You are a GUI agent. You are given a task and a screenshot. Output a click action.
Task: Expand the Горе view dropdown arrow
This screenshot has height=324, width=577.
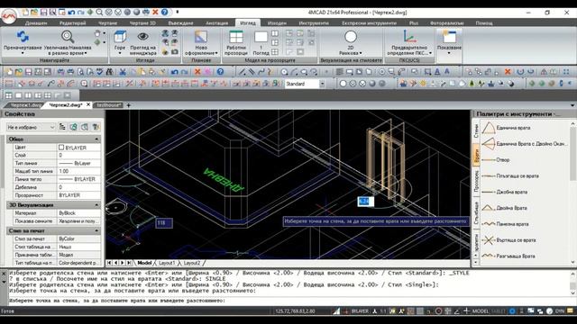click(x=120, y=53)
